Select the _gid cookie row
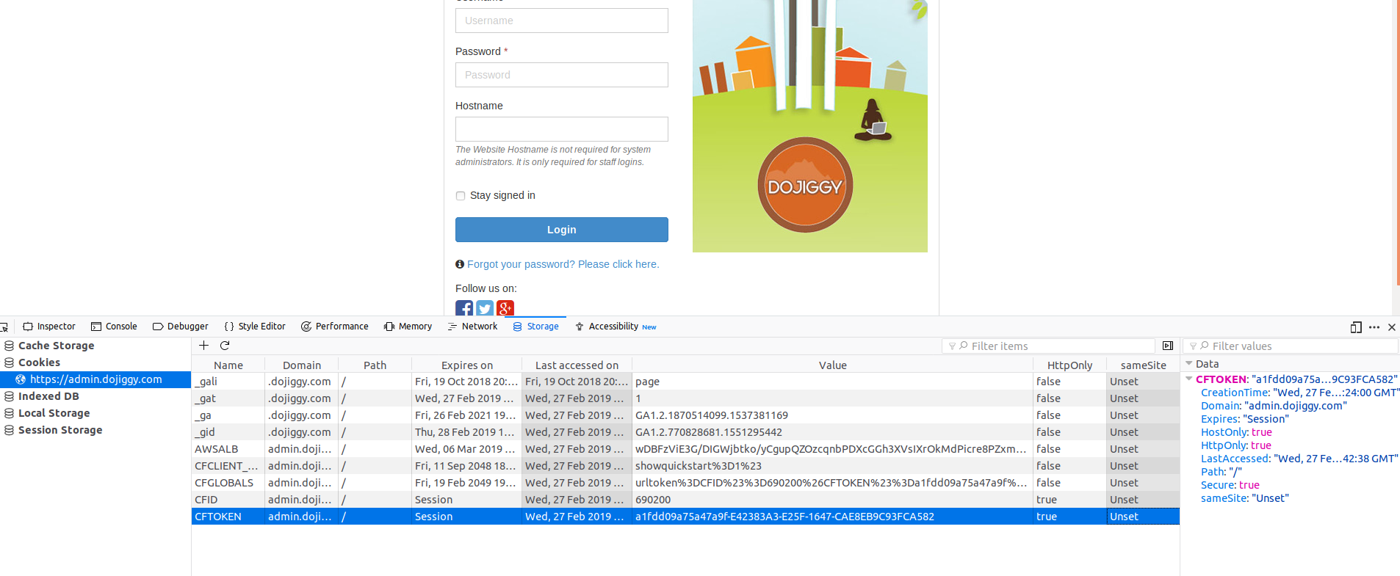Viewport: 1400px width, 576px height. [685, 432]
